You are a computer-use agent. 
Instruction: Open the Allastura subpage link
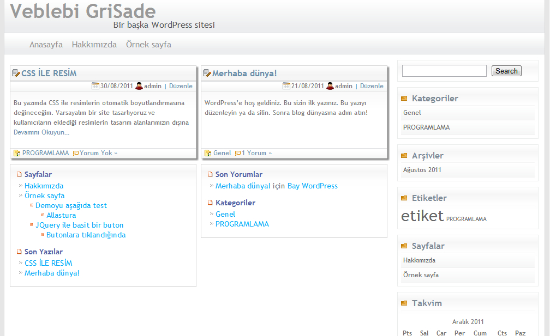61,215
